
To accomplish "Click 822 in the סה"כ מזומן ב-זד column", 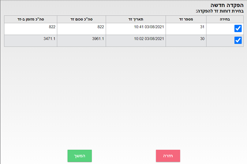I will [51, 27].
